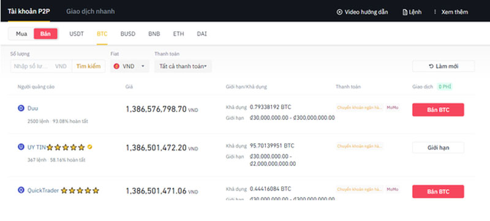Click Chuyển khoản ngân hàng tag in UY TIN row
The image size is (490, 221).
click(x=360, y=146)
